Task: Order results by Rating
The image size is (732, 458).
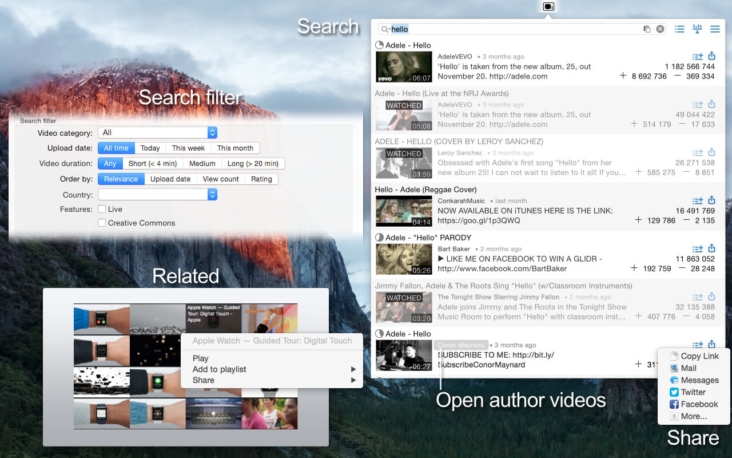Action: [261, 179]
